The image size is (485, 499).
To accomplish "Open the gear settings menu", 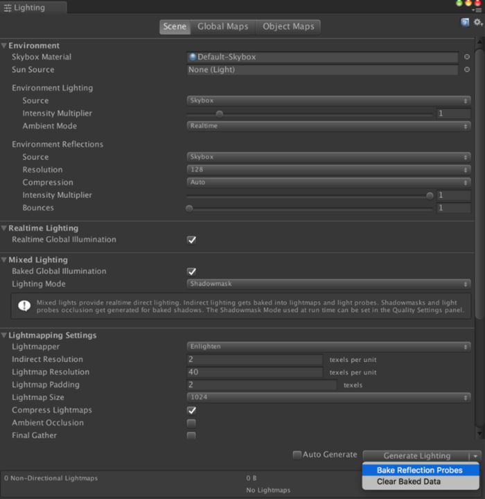I will click(477, 23).
